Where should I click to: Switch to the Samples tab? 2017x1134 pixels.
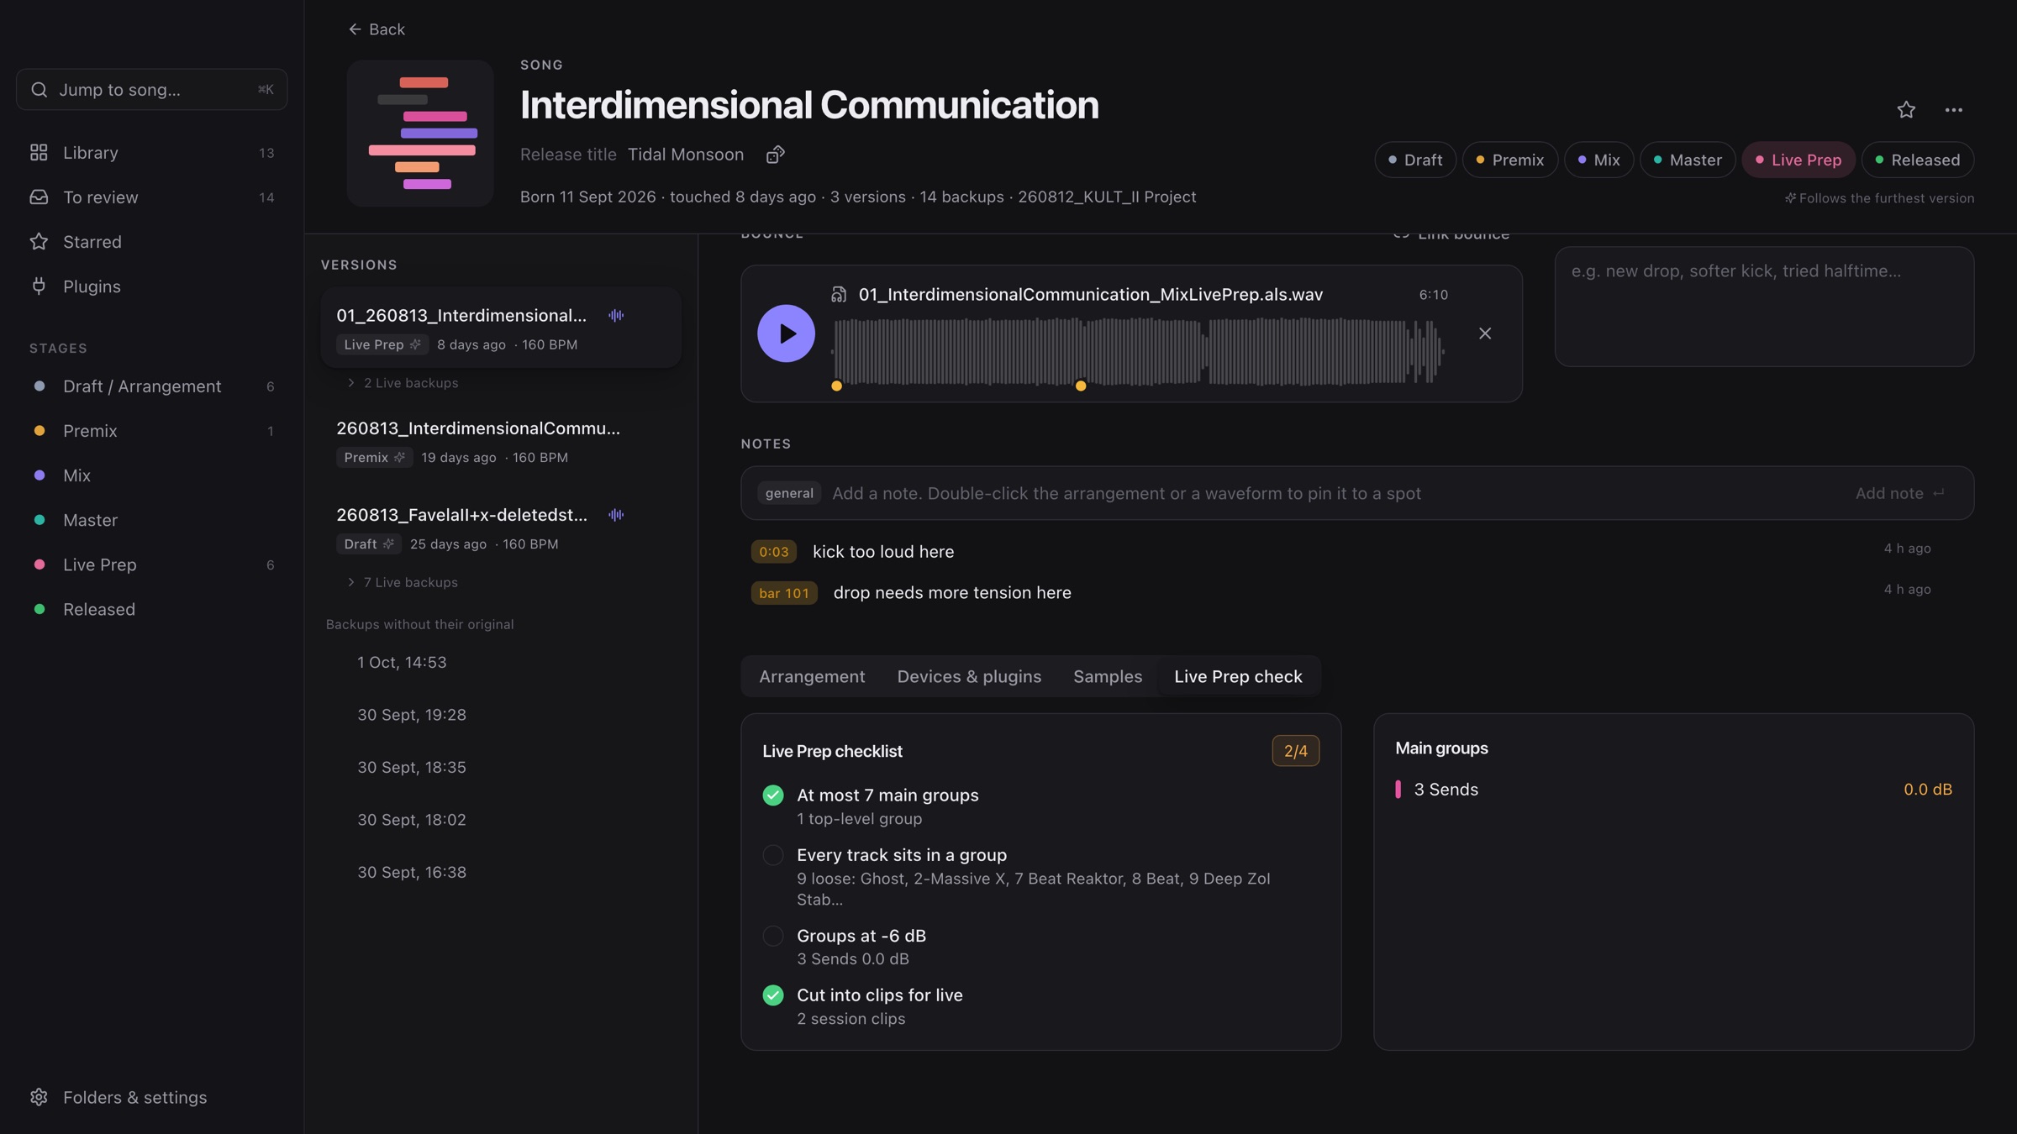[x=1108, y=676]
